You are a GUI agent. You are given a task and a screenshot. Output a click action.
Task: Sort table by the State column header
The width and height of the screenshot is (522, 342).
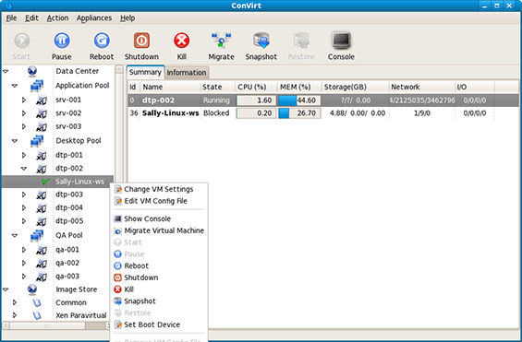pyautogui.click(x=218, y=87)
